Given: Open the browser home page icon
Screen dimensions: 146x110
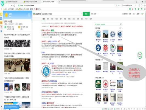Looking at the screenshot, I should click(14, 5).
